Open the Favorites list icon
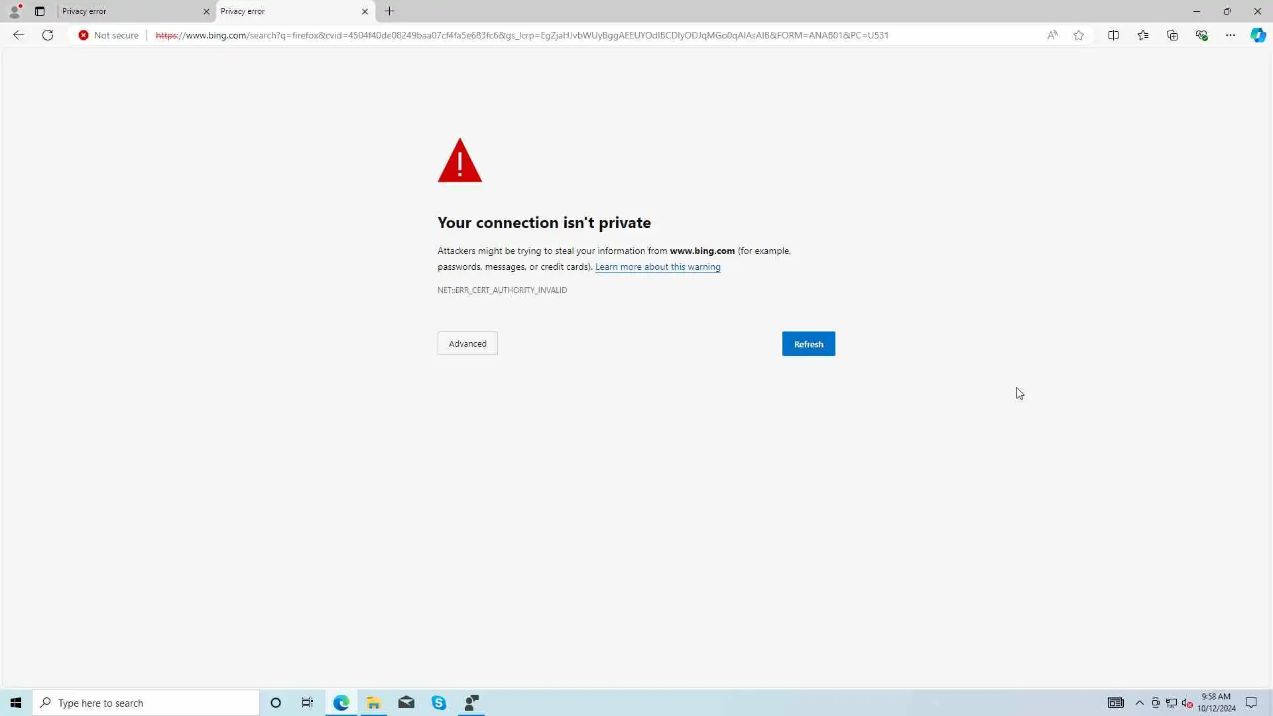Viewport: 1273px width, 716px height. click(1143, 35)
